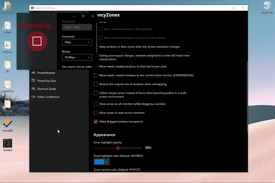275x183 pixels.
Task: Select the IP folder shortcut
Action: pyautogui.click(x=7, y=66)
